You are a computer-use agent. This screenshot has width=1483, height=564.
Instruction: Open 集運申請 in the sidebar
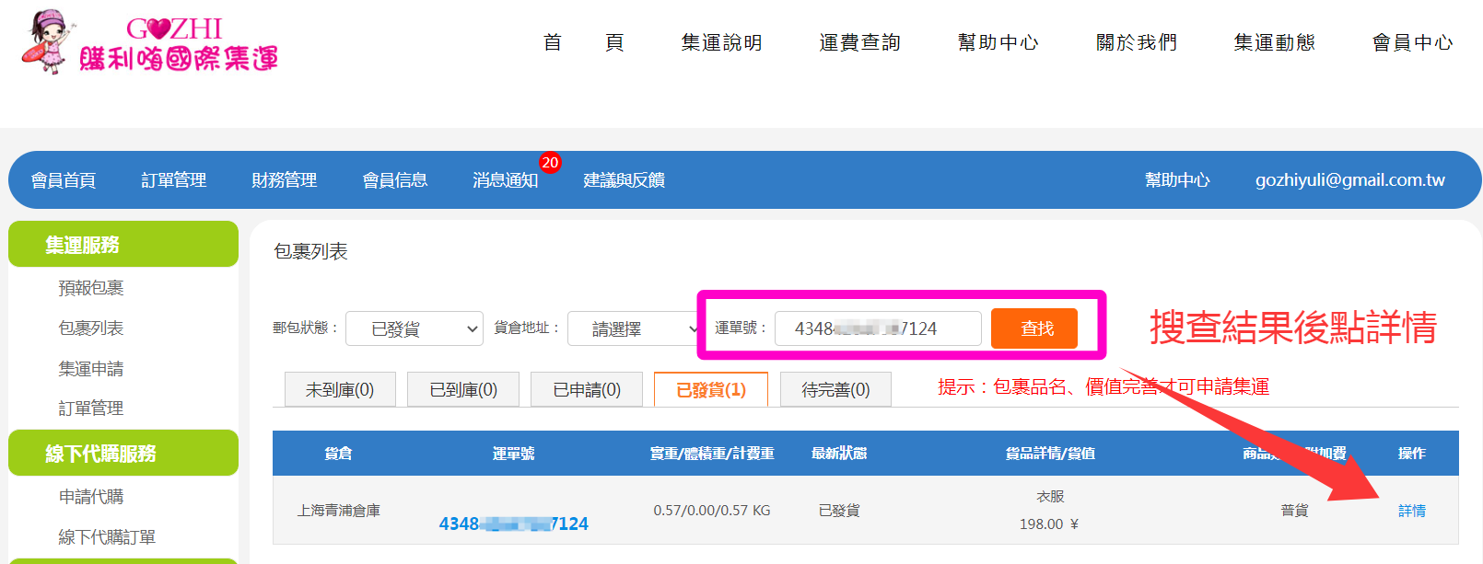click(x=91, y=369)
